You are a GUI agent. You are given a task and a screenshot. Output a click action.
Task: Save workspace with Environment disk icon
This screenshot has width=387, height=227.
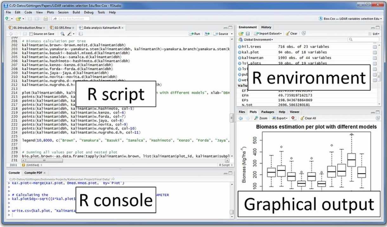[x=248, y=33]
